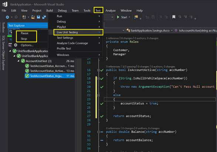Click the Open File folder icon
The image size is (217, 152).
click(x=33, y=17)
